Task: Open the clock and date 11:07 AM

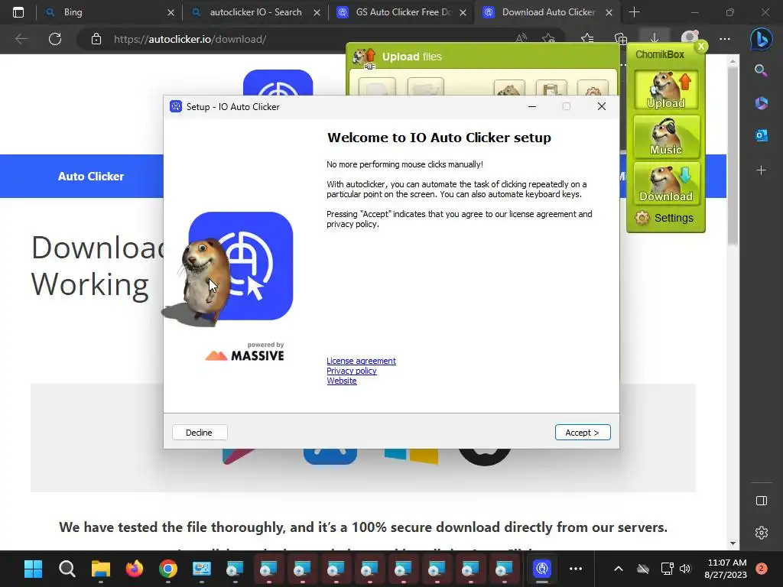Action: click(726, 569)
